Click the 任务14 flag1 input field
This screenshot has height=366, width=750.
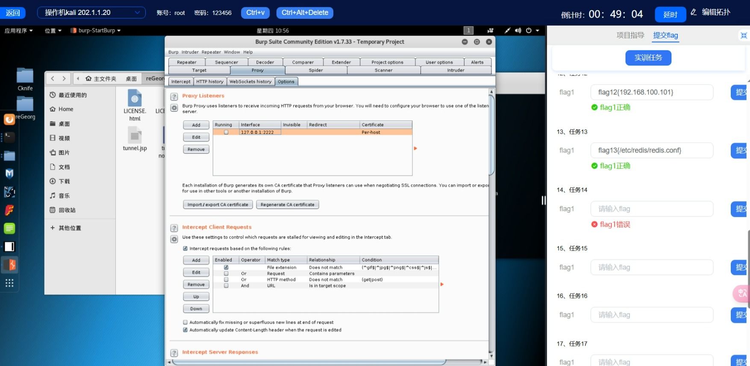coord(652,209)
